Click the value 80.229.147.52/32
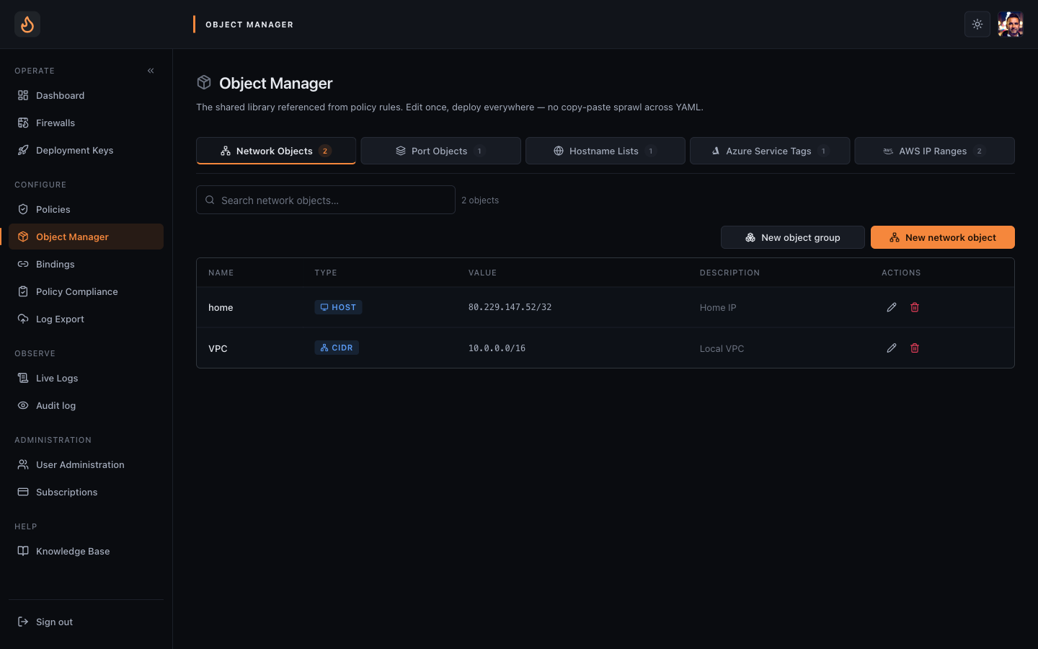Image resolution: width=1038 pixels, height=649 pixels. 510,307
